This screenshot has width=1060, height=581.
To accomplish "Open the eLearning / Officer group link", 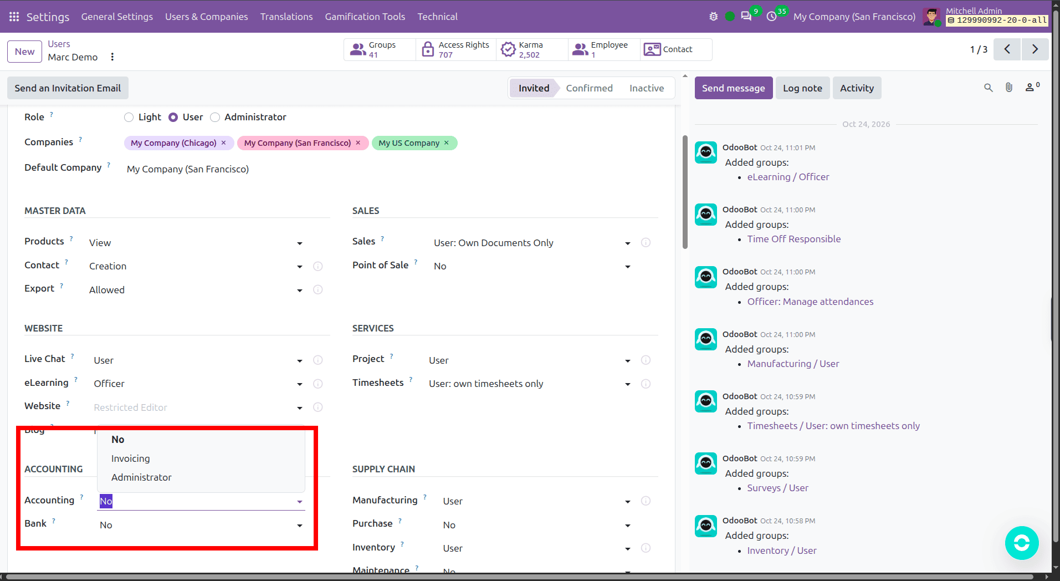I will [x=788, y=177].
